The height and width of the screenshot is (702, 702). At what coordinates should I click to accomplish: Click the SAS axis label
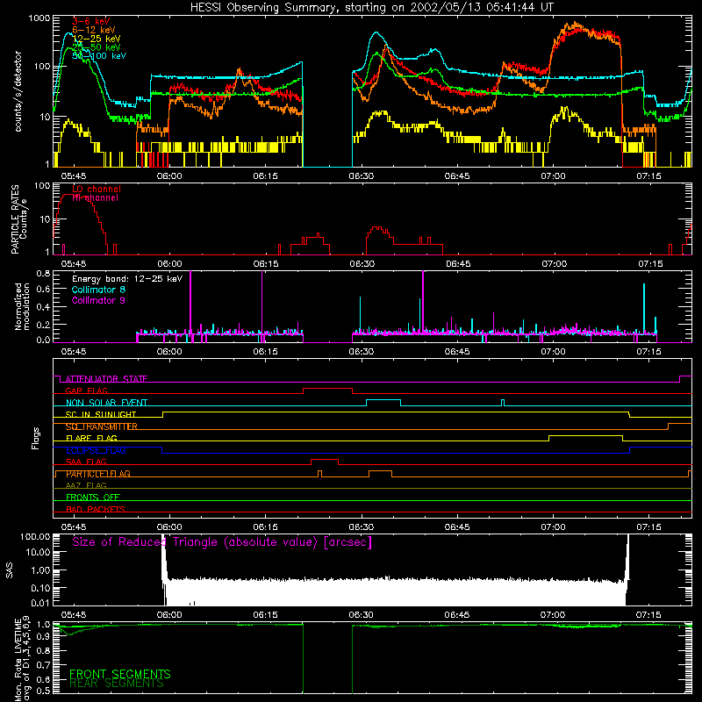point(10,570)
